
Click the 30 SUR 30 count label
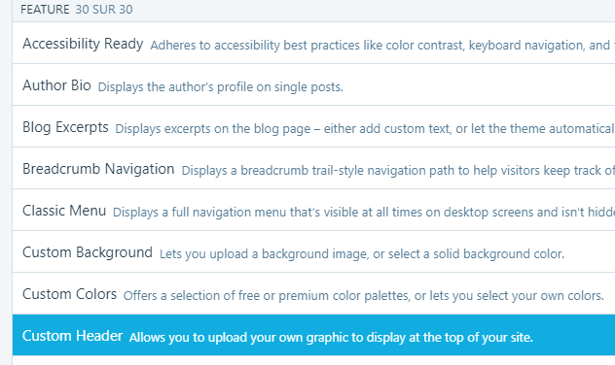point(104,10)
